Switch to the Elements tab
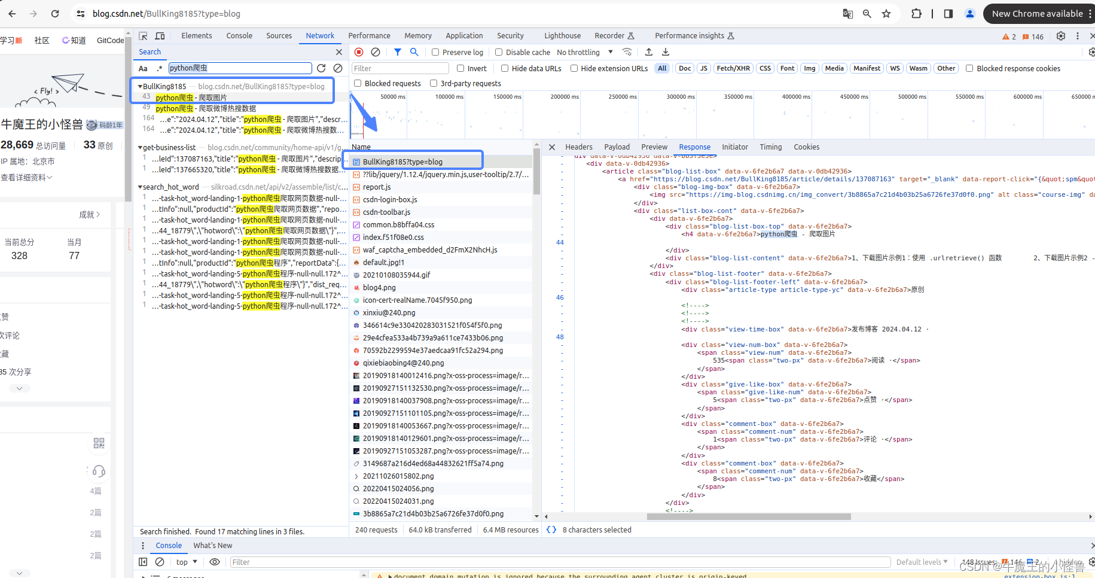This screenshot has height=578, width=1095. (197, 36)
